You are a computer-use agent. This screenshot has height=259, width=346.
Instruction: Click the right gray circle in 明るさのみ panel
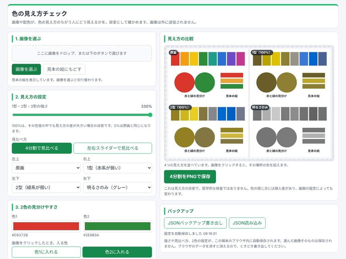[x=287, y=137]
